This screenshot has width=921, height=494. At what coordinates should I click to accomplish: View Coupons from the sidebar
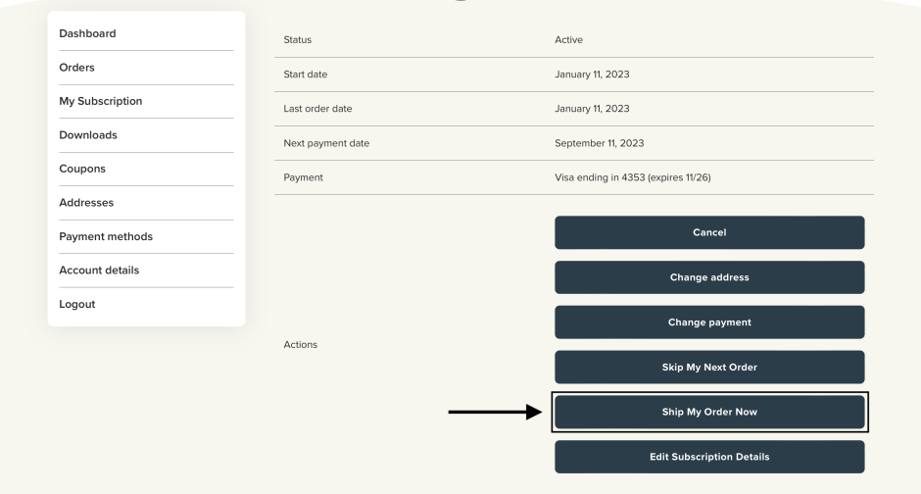click(x=86, y=169)
